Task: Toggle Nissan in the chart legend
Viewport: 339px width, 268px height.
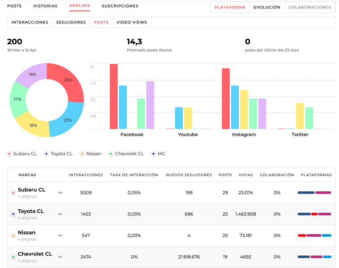Action: [x=91, y=154]
